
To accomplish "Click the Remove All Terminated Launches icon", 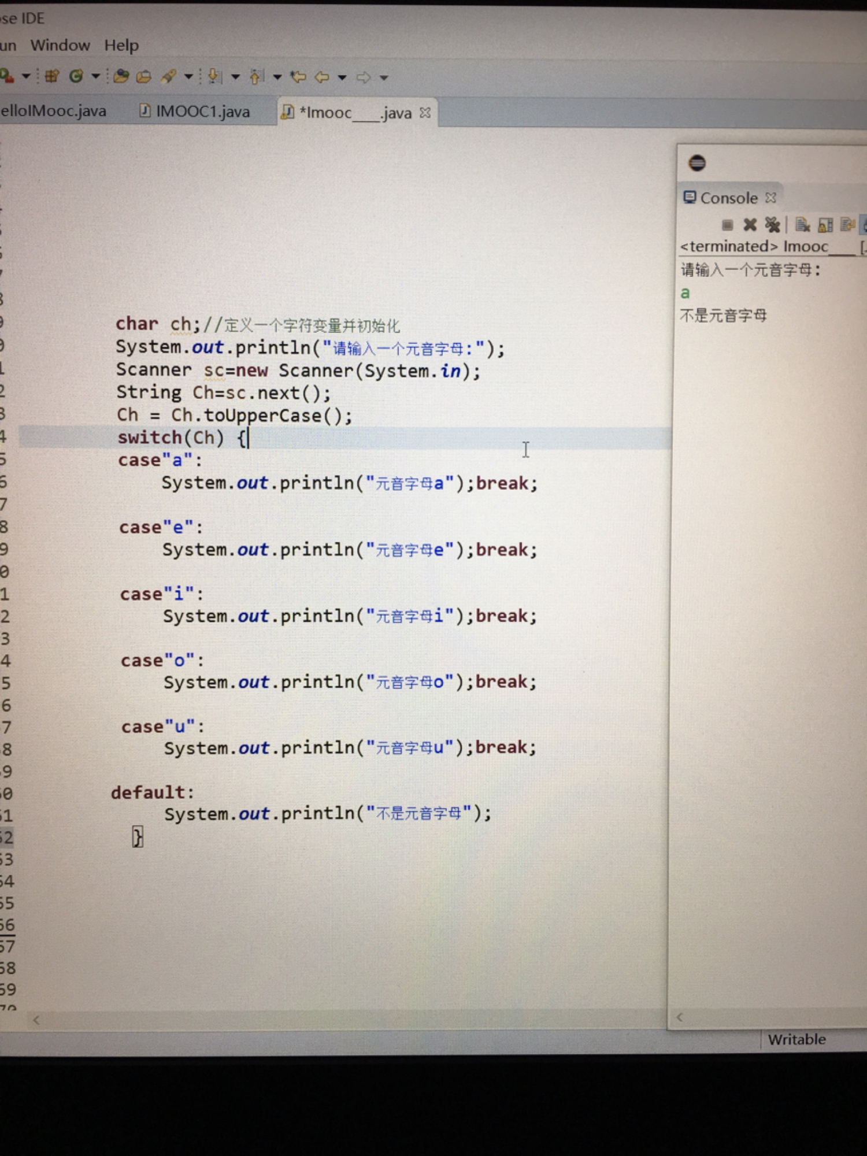I will [x=772, y=225].
